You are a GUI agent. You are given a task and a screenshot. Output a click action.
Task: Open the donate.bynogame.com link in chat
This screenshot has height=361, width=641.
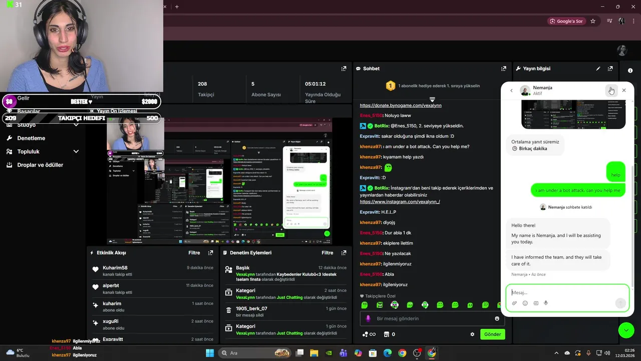pyautogui.click(x=401, y=105)
